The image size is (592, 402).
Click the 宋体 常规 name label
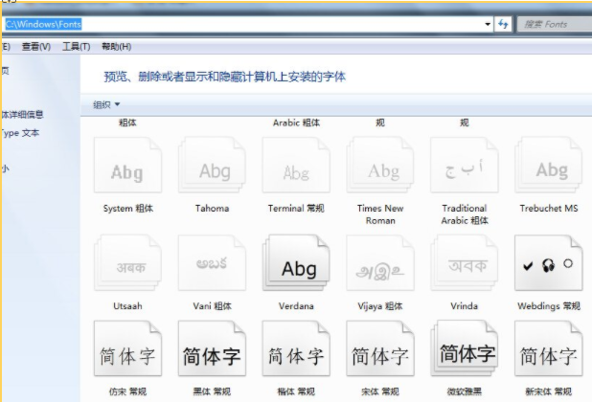(x=380, y=391)
